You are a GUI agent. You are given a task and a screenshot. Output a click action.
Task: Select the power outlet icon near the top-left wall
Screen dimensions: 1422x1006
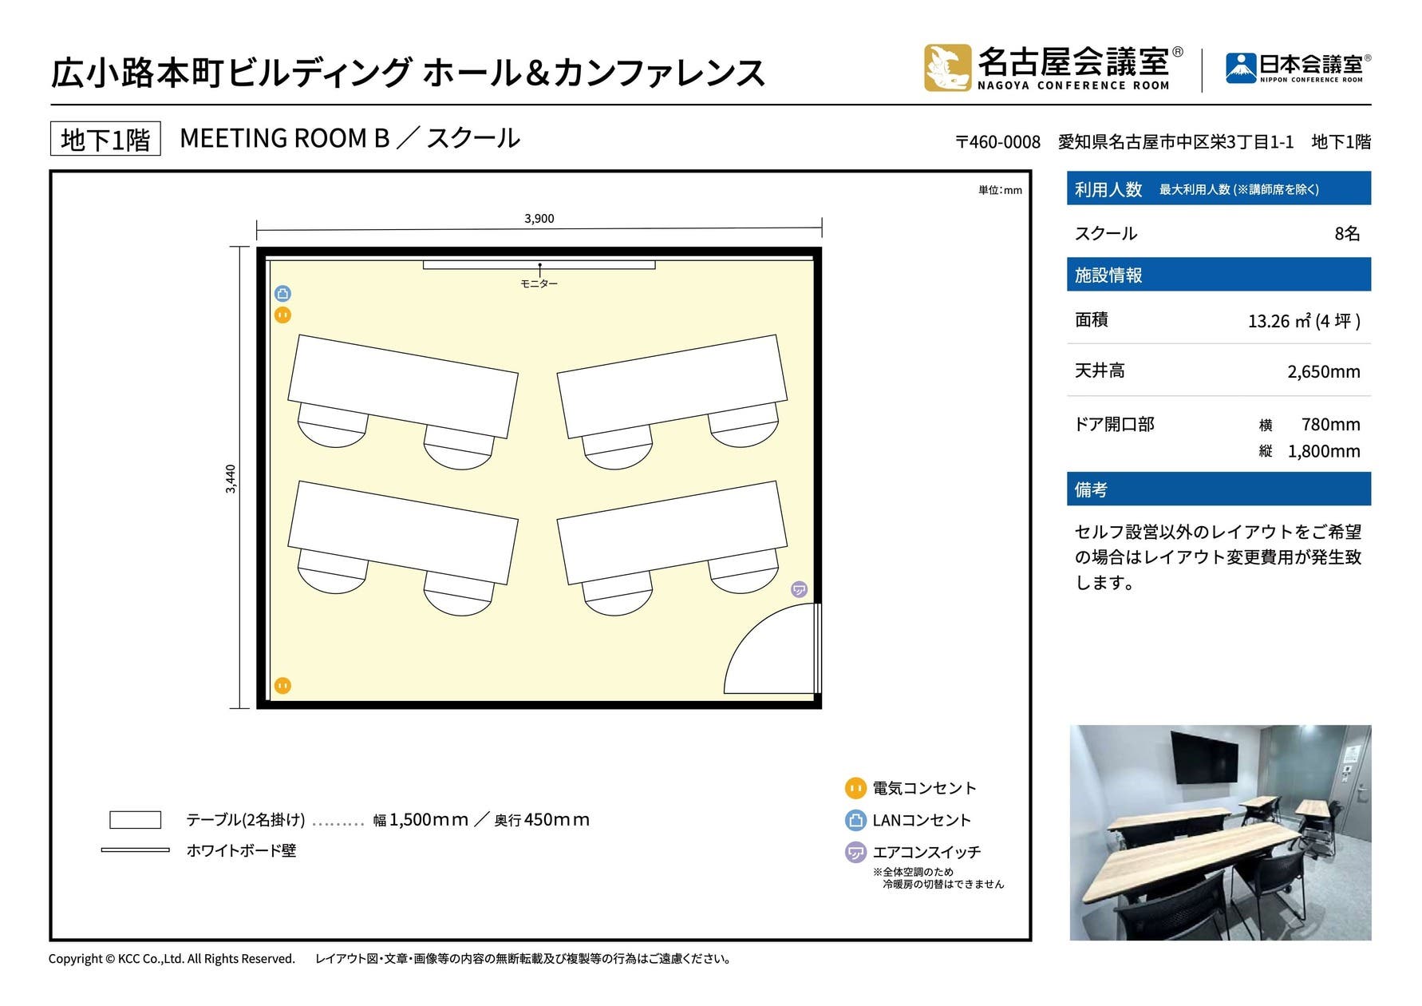(x=282, y=315)
